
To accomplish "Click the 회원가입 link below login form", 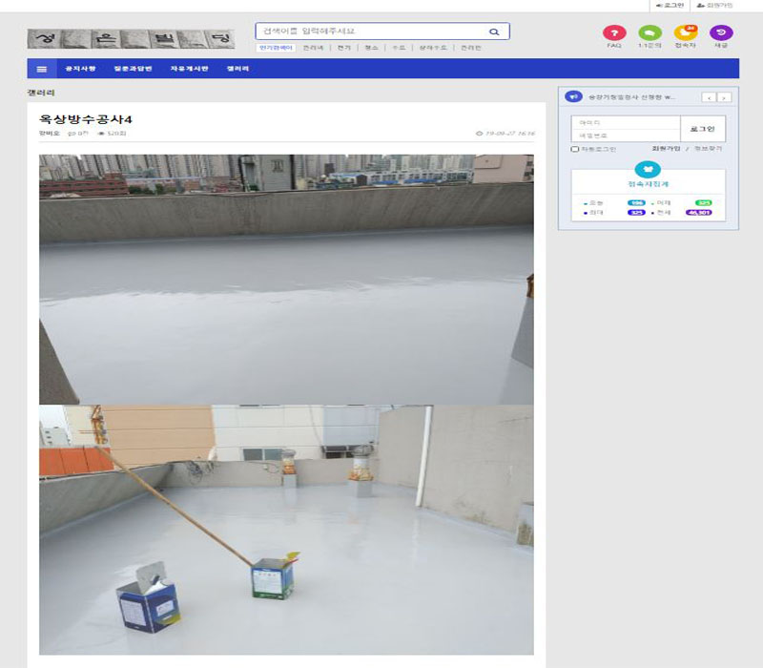I will (666, 149).
